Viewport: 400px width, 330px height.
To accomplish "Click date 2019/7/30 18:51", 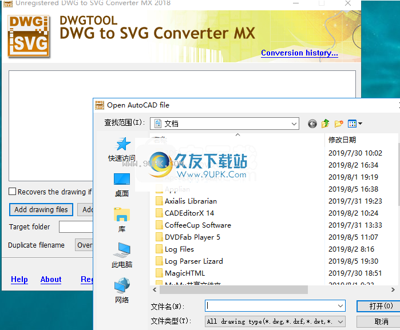I will pos(355,273).
